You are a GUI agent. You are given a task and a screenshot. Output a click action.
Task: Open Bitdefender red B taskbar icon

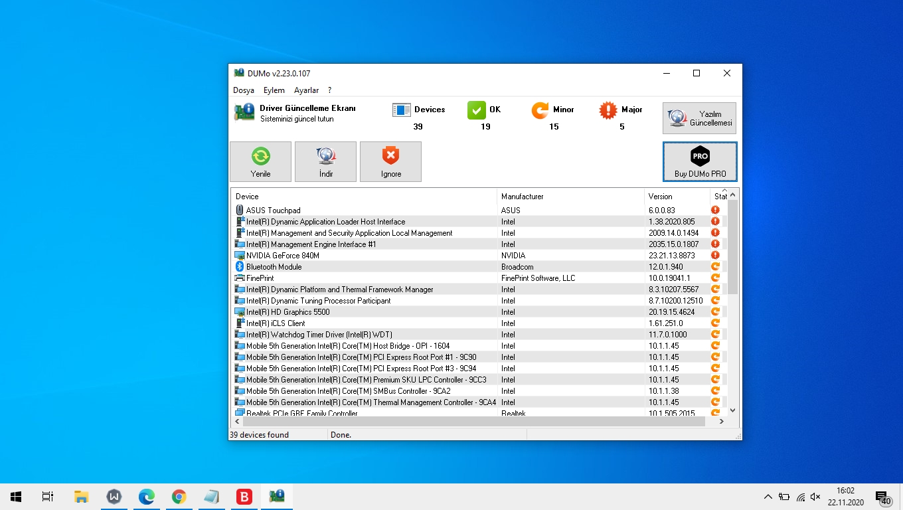click(x=244, y=497)
